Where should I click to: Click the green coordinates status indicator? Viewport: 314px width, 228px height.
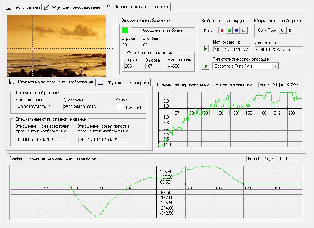125,30
